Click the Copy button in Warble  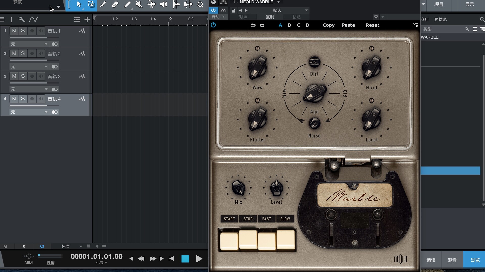pyautogui.click(x=328, y=25)
